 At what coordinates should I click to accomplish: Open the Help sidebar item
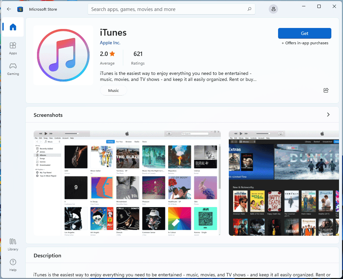[x=13, y=265]
